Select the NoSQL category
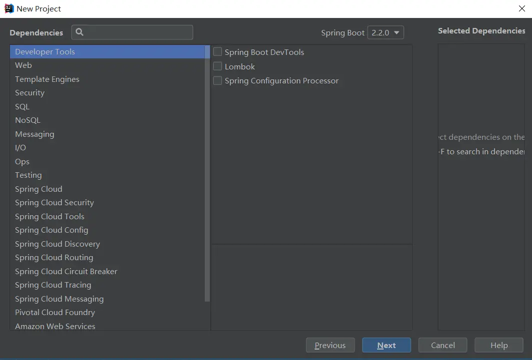Image resolution: width=532 pixels, height=360 pixels. point(107,120)
